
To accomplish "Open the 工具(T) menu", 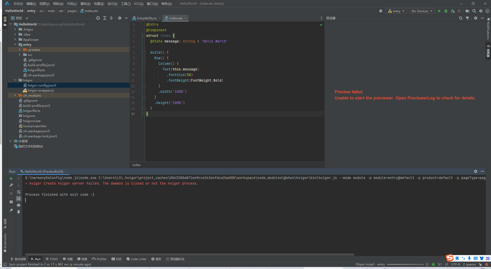I will tap(126, 4).
